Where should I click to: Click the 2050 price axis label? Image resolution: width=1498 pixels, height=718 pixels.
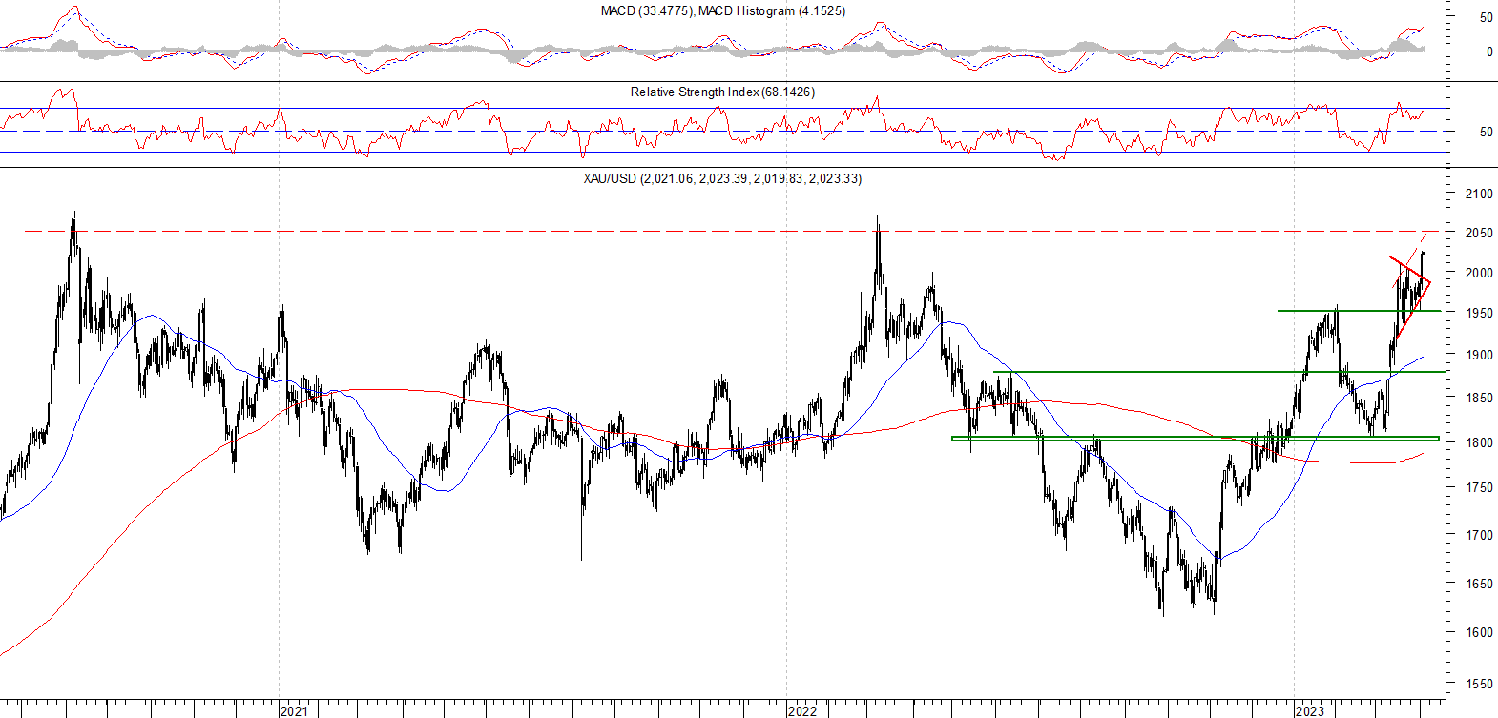[1479, 233]
